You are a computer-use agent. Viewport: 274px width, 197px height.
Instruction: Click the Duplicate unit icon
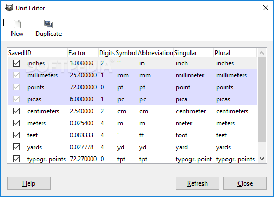tap(49, 24)
